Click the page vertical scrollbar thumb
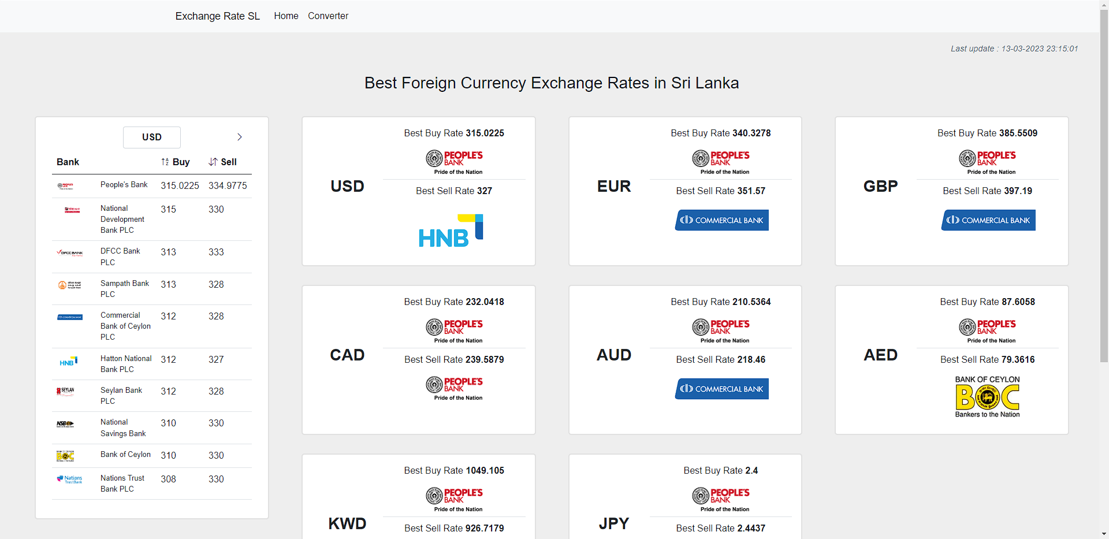 point(1104,186)
